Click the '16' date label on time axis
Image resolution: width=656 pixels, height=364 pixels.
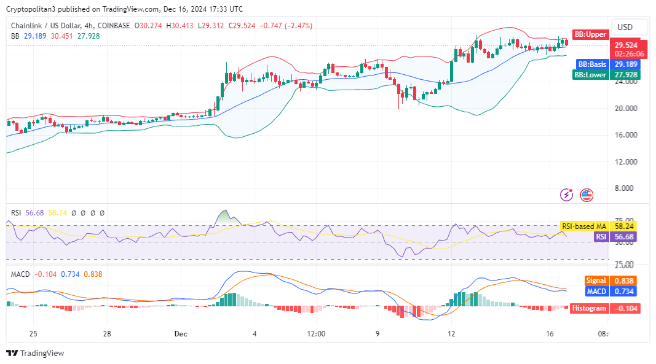coord(550,333)
